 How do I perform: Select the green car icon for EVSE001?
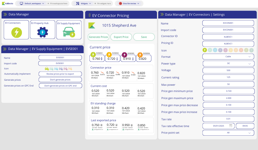pos(47,69)
